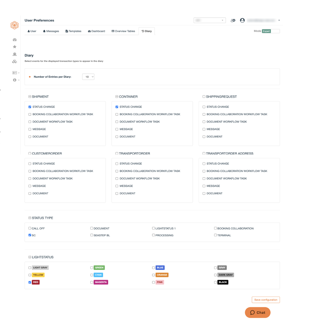Viewport: 310px width, 323px height.
Task: Check the DARK GRAY lightstatus checkbox
Action: pyautogui.click(x=215, y=275)
